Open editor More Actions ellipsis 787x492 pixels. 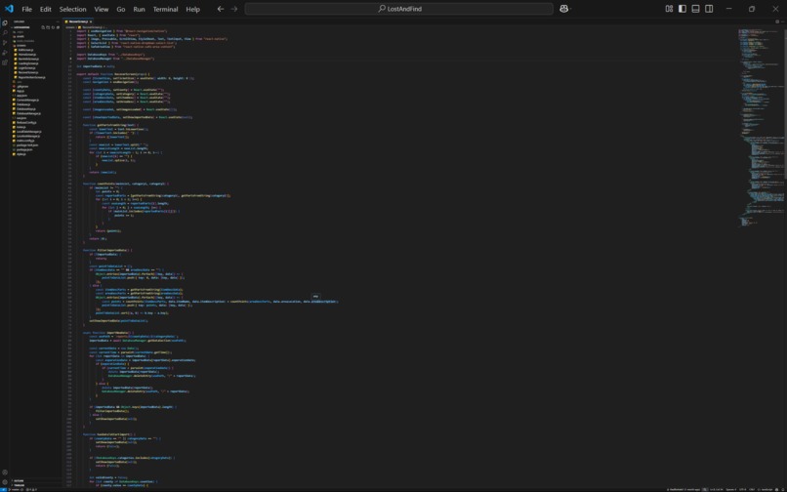[783, 21]
